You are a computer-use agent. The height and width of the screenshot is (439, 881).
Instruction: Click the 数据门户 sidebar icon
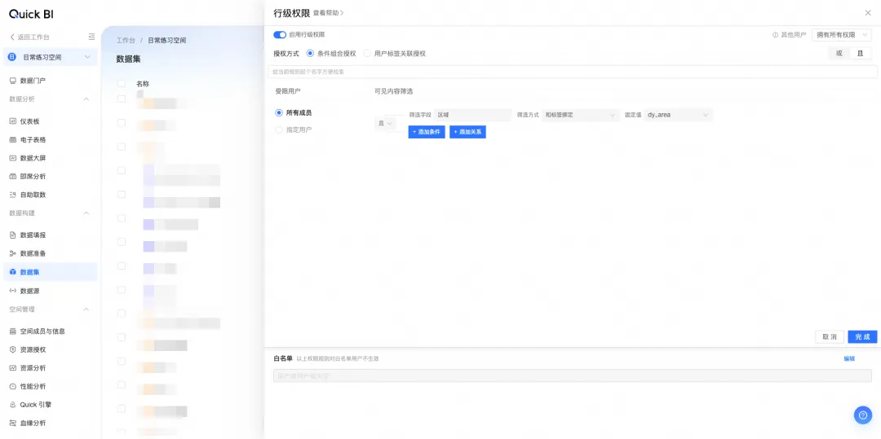(x=13, y=81)
